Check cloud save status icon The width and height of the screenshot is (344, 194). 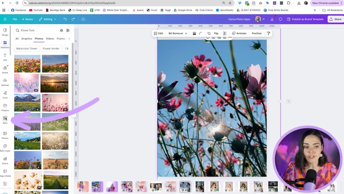point(83,19)
